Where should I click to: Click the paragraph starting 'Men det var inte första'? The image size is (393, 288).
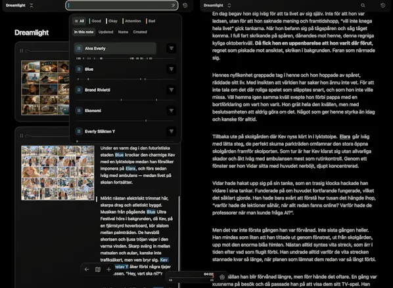point(294,245)
